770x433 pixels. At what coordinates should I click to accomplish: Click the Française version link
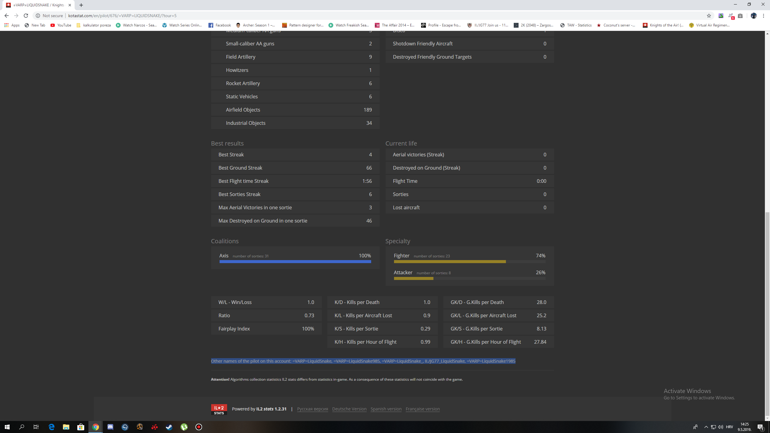[x=422, y=409]
